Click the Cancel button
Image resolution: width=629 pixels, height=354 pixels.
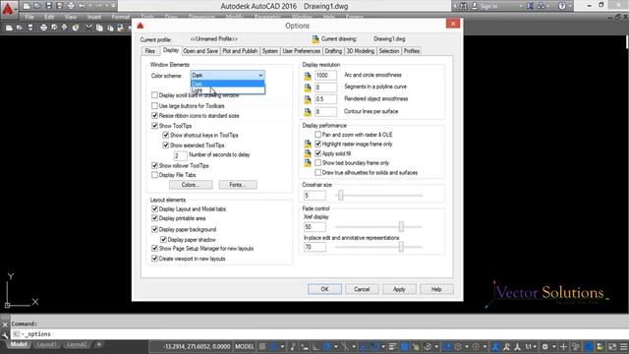362,289
